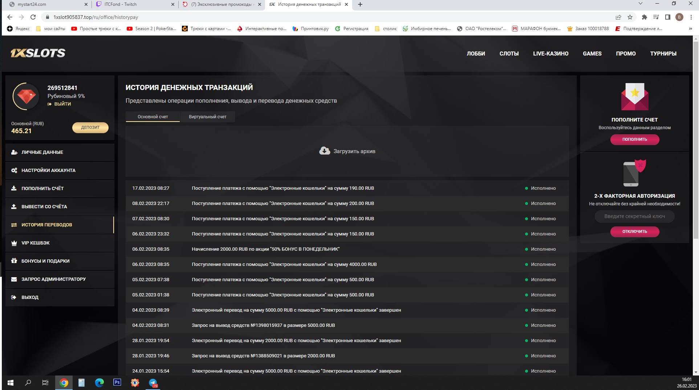Image resolution: width=699 pixels, height=390 pixels.
Task: Open НАСТРОЙКИ АККАУНТА in the sidebar
Action: point(60,171)
